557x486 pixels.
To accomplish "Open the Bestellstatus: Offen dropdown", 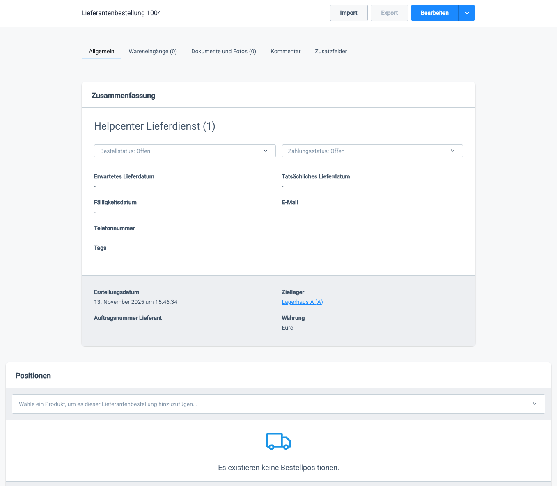I will pos(181,151).
